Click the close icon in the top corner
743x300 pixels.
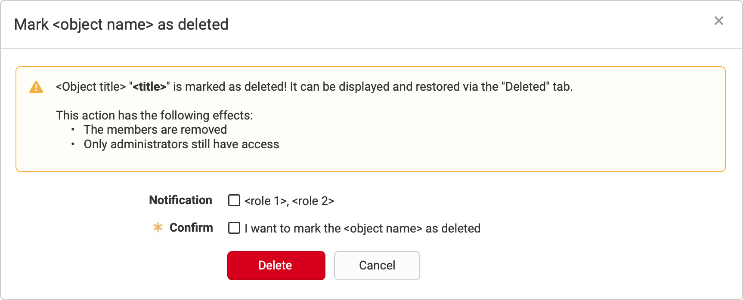click(719, 20)
